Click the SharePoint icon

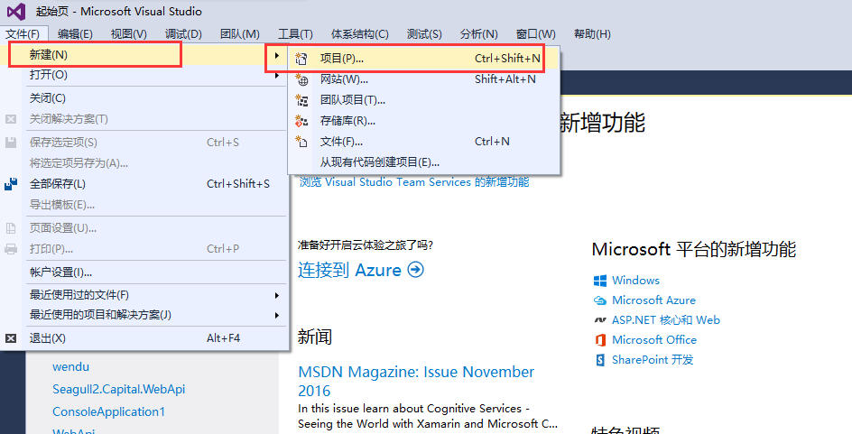point(600,360)
